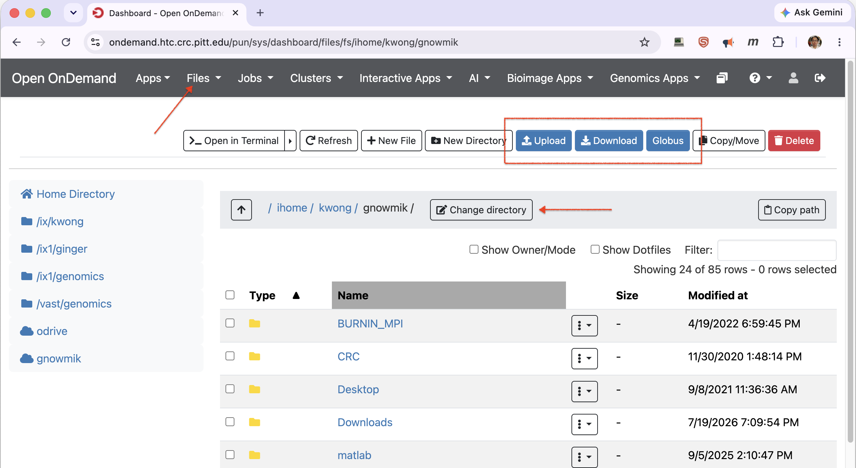856x468 pixels.
Task: Select the BURNIN_MPI row checkbox
Action: point(230,323)
